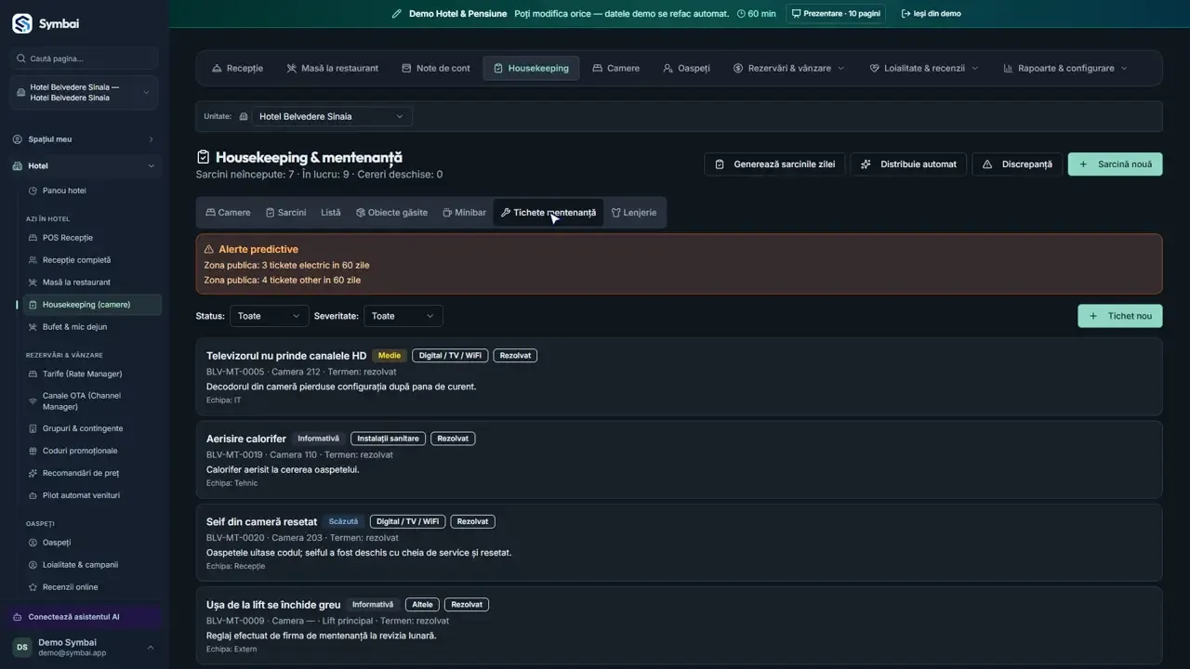This screenshot has height=669, width=1190.
Task: Select the Minibar sub-tab
Action: point(464,213)
